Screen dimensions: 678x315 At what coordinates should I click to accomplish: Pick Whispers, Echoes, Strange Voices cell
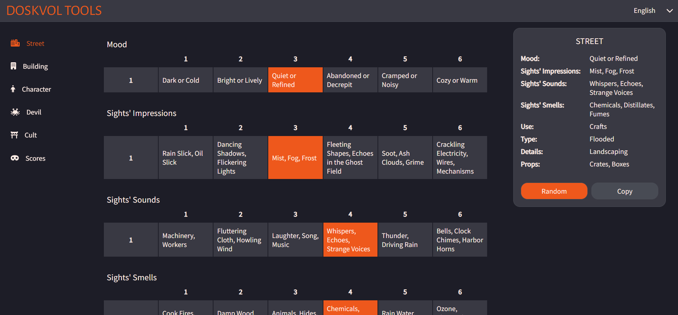click(350, 240)
